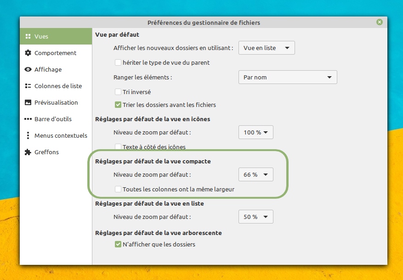Screen dimensions: 403x280
Task: Click the Affichage eye icon
Action: point(28,70)
